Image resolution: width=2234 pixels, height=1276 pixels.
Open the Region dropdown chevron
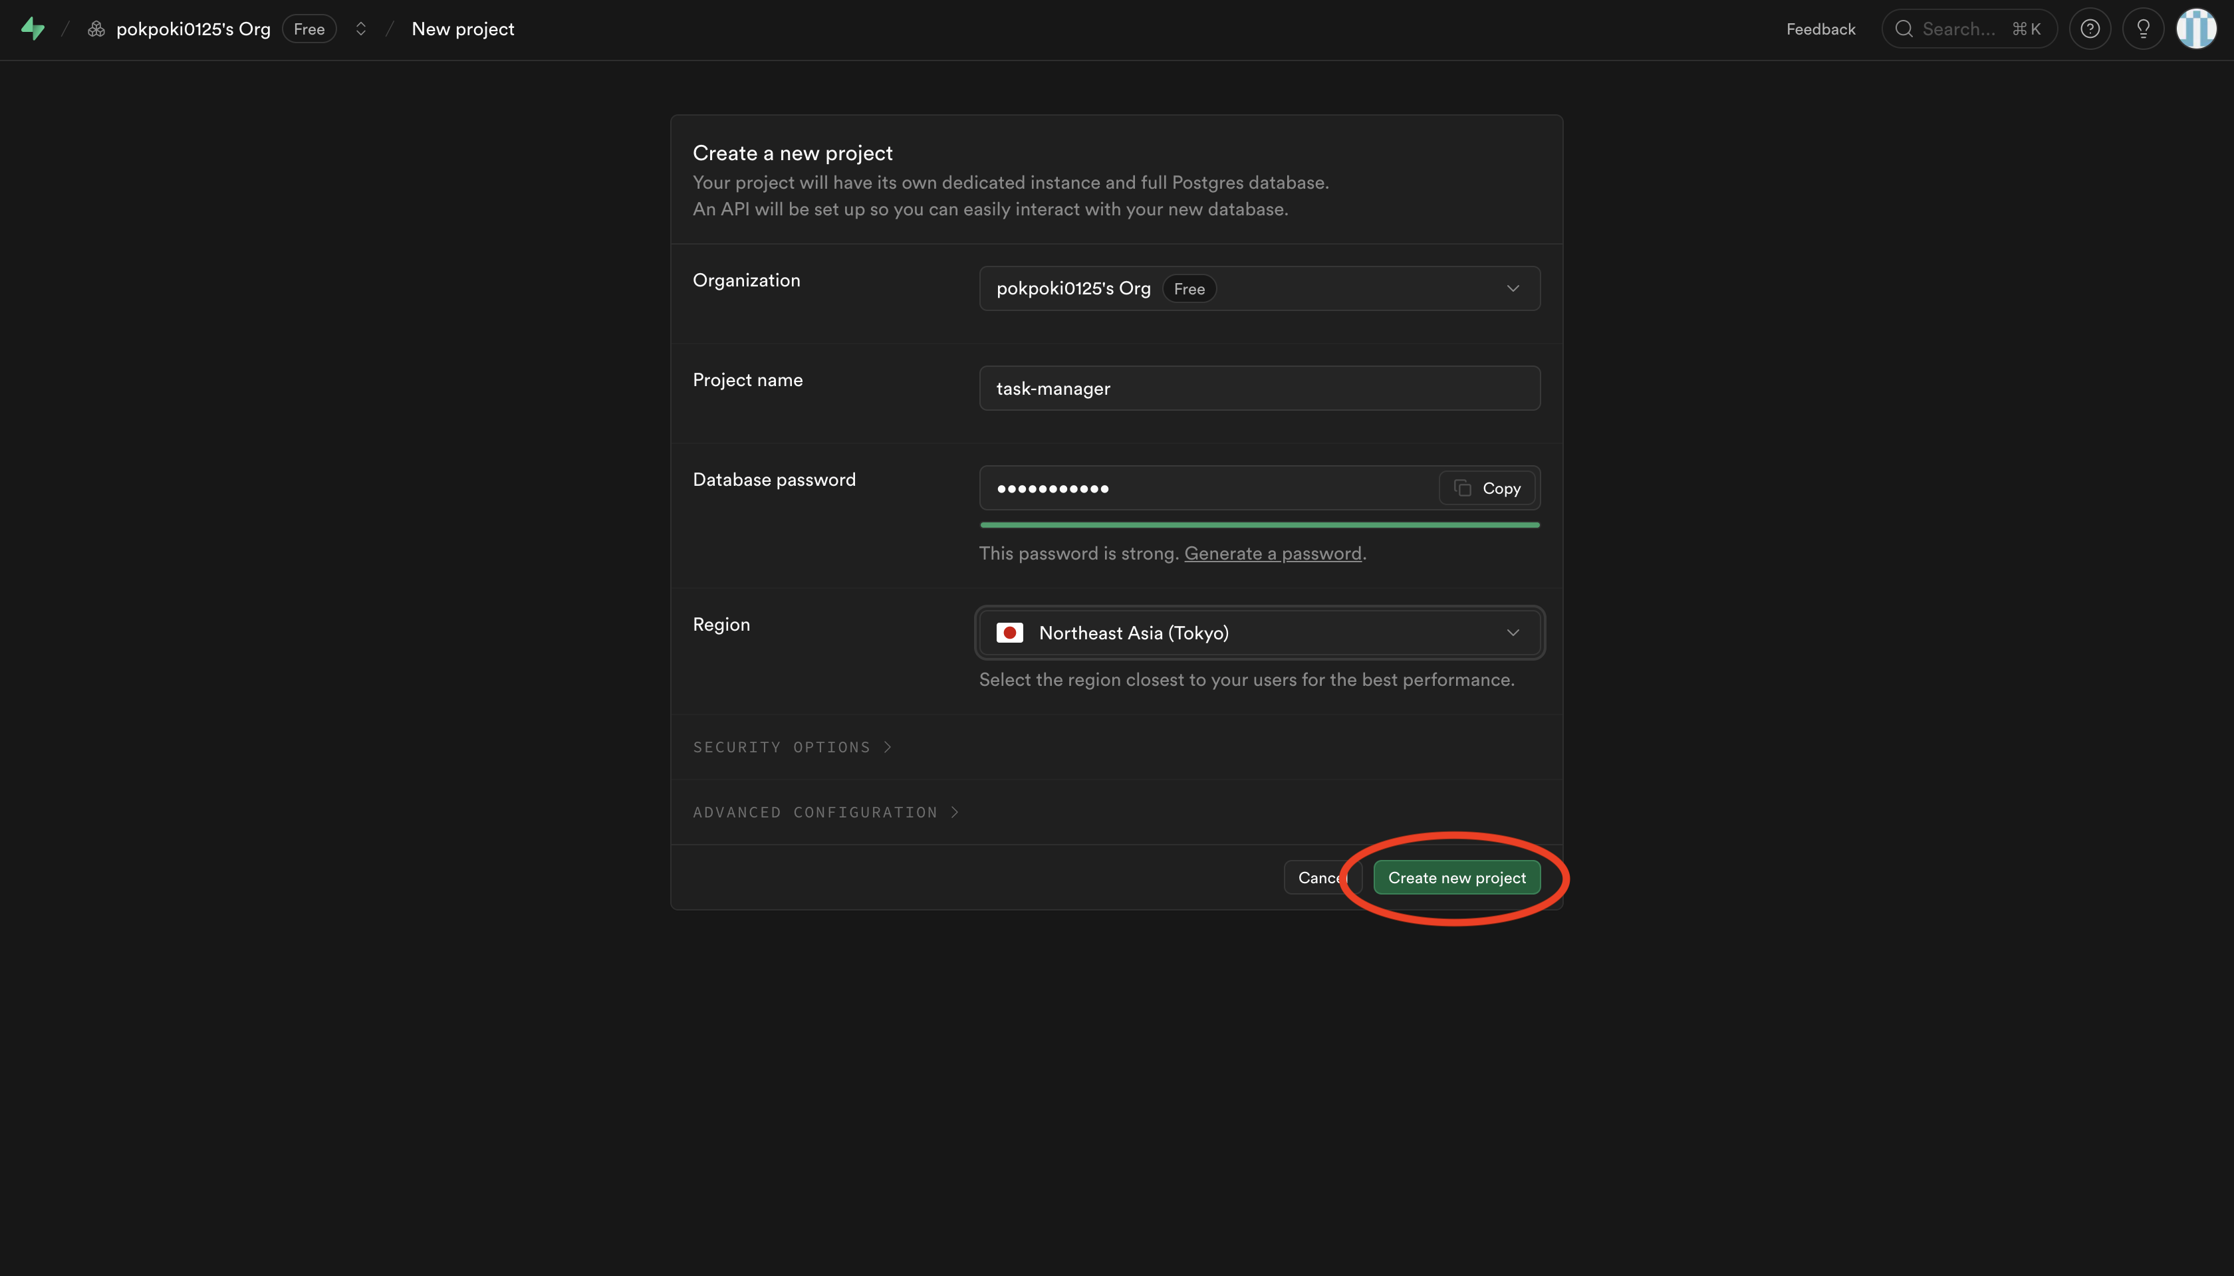point(1513,633)
